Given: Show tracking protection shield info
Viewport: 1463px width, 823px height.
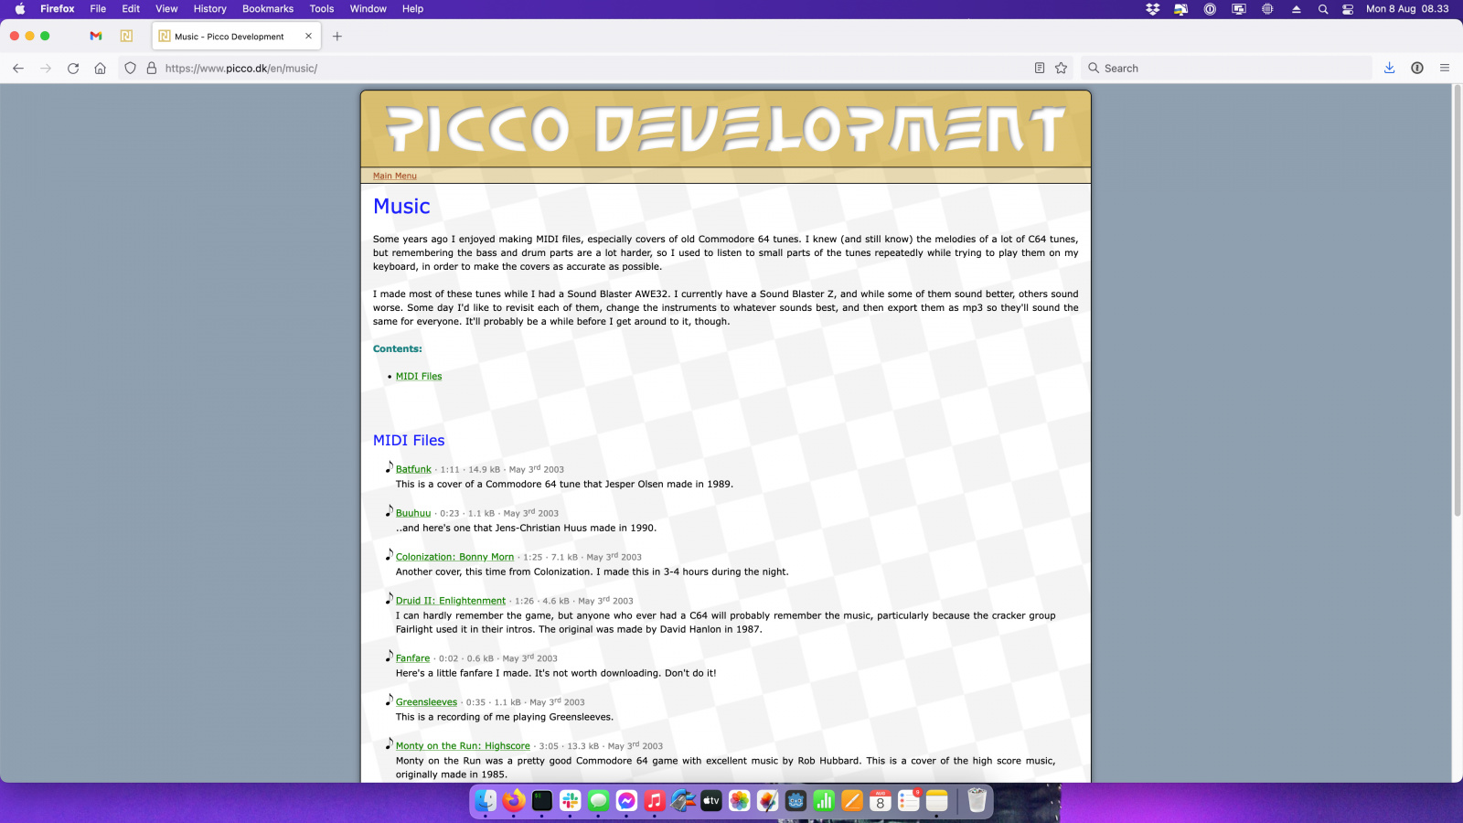Looking at the screenshot, I should (x=130, y=69).
